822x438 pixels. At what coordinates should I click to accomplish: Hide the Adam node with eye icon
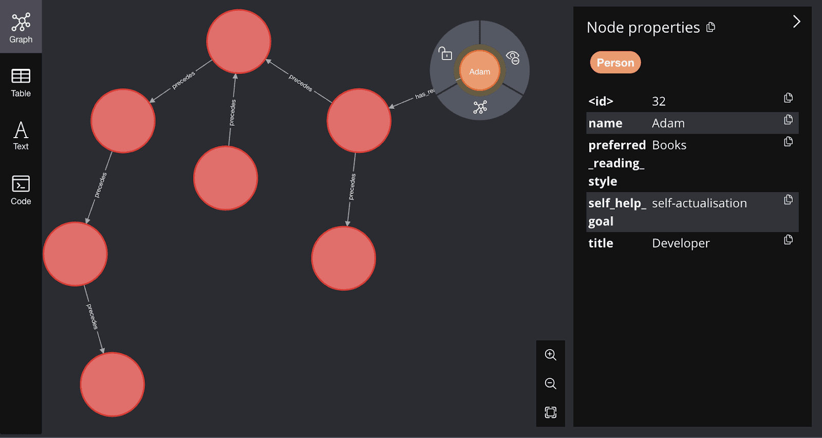513,58
